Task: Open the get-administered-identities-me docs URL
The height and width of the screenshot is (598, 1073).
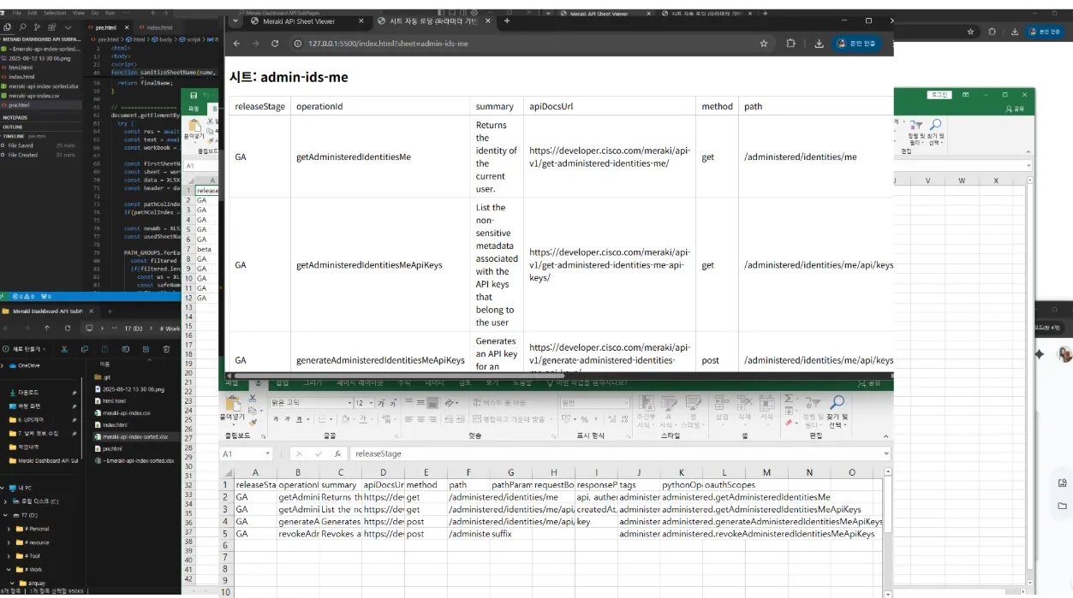Action: (x=609, y=157)
